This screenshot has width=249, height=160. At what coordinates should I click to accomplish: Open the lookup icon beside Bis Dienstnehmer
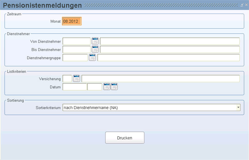(95, 49)
